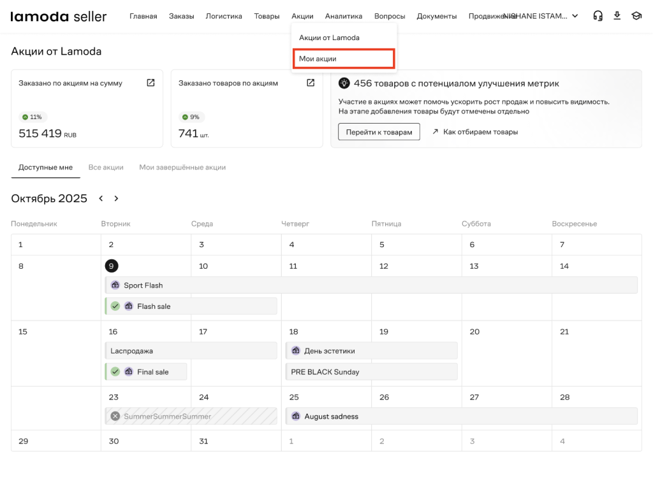Open the Аналитика menu item
653x488 pixels.
pyautogui.click(x=344, y=16)
